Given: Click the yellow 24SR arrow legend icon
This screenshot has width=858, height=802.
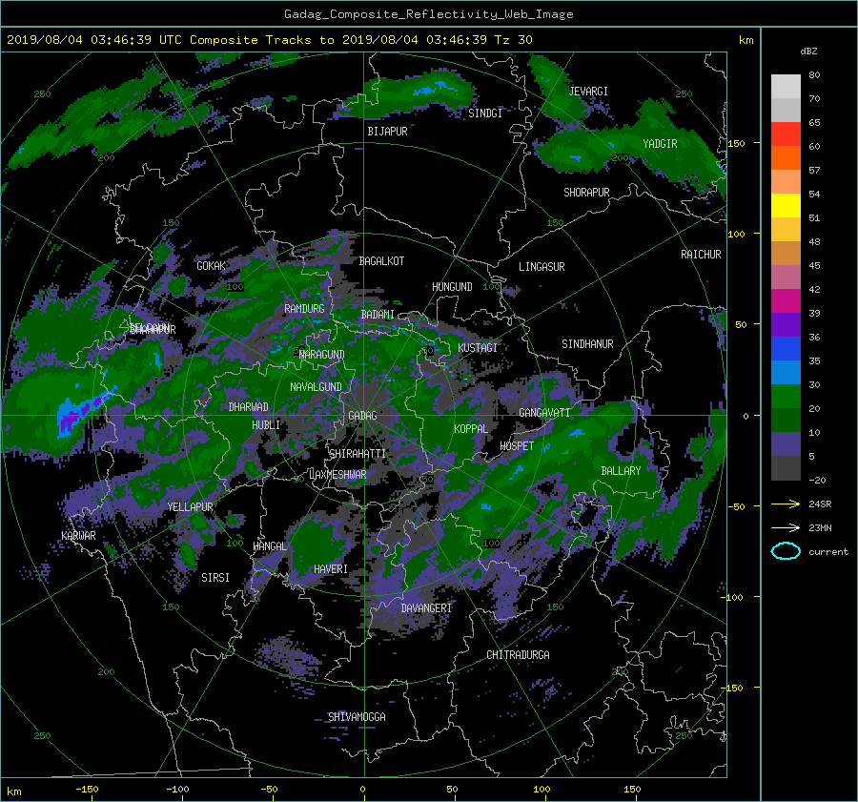Looking at the screenshot, I should (786, 504).
